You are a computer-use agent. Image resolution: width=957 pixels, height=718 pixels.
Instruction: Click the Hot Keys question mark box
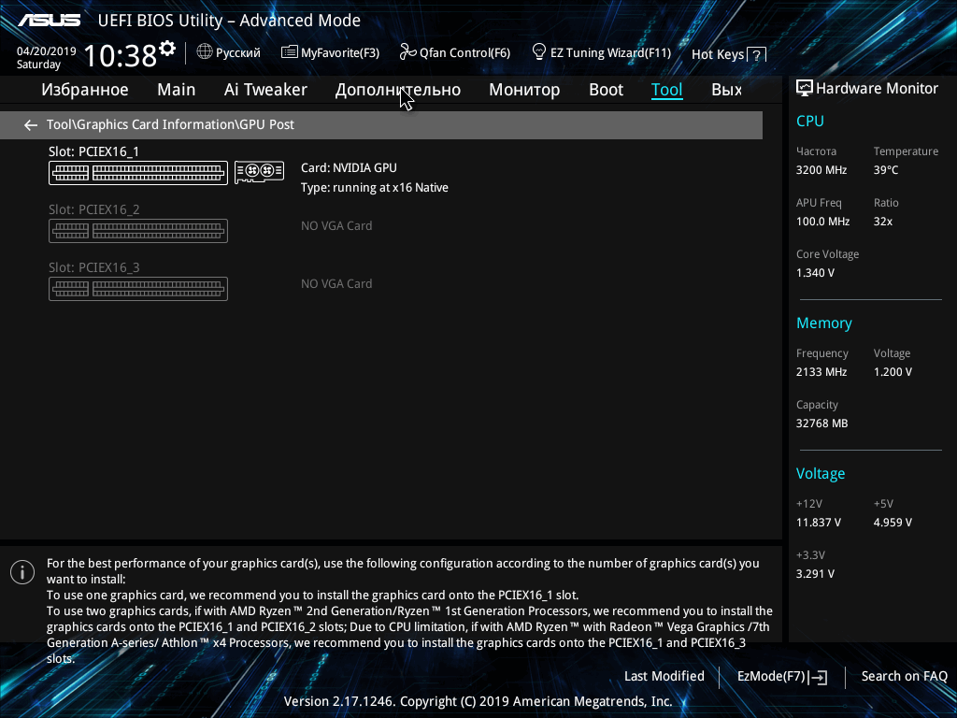click(756, 55)
